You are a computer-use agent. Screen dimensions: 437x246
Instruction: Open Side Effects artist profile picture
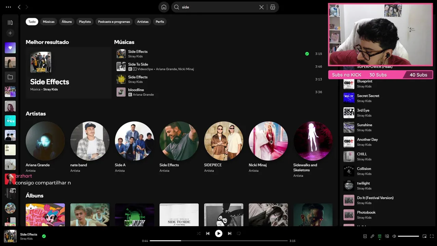click(x=179, y=141)
